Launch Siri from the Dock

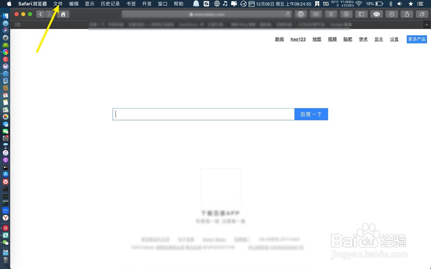click(6, 31)
